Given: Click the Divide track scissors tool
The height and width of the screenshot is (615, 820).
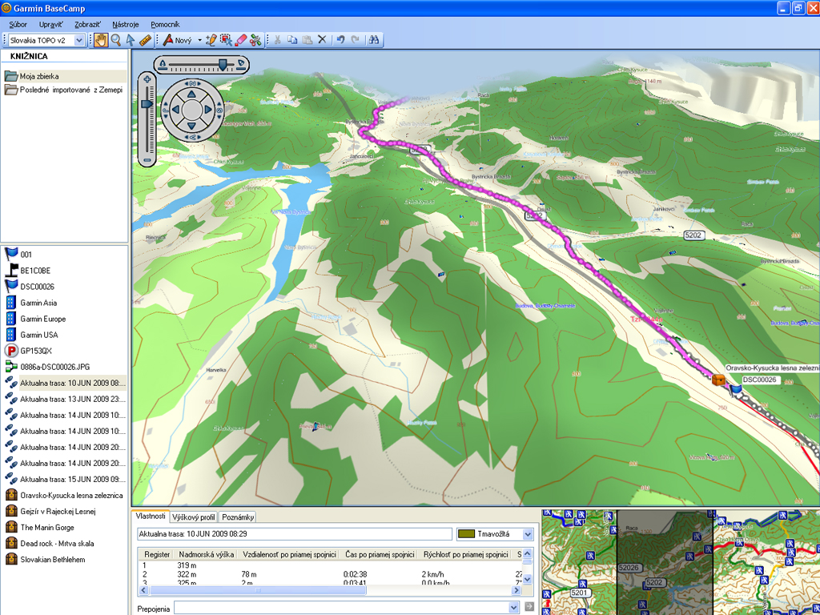Looking at the screenshot, I should (x=255, y=39).
